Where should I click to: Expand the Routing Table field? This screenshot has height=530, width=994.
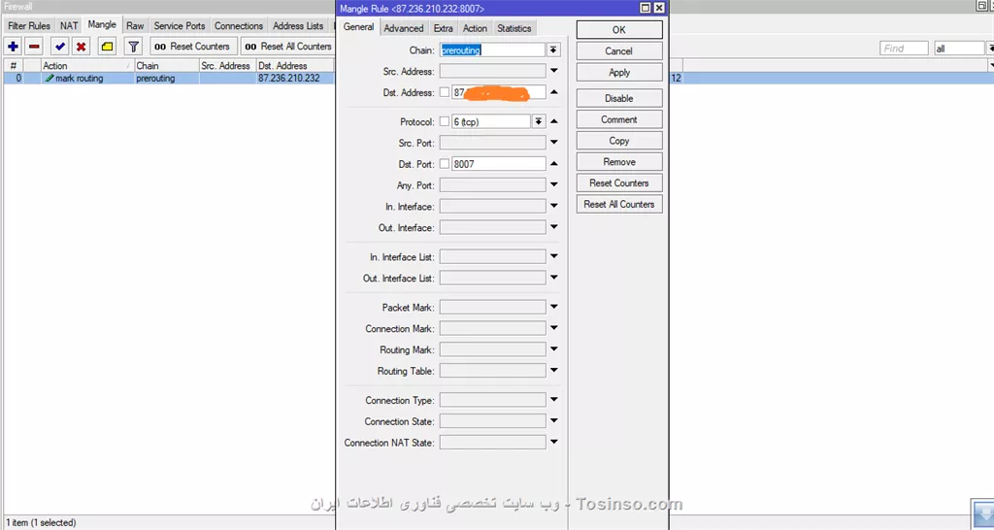(554, 370)
